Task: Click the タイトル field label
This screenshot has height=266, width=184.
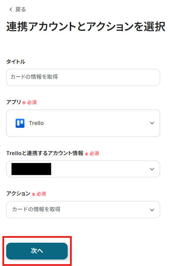Action: (16, 62)
